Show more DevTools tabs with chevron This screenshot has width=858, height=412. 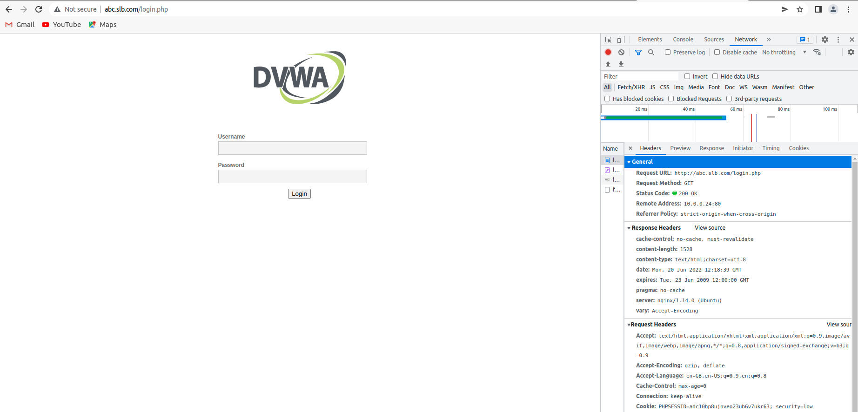click(x=769, y=40)
